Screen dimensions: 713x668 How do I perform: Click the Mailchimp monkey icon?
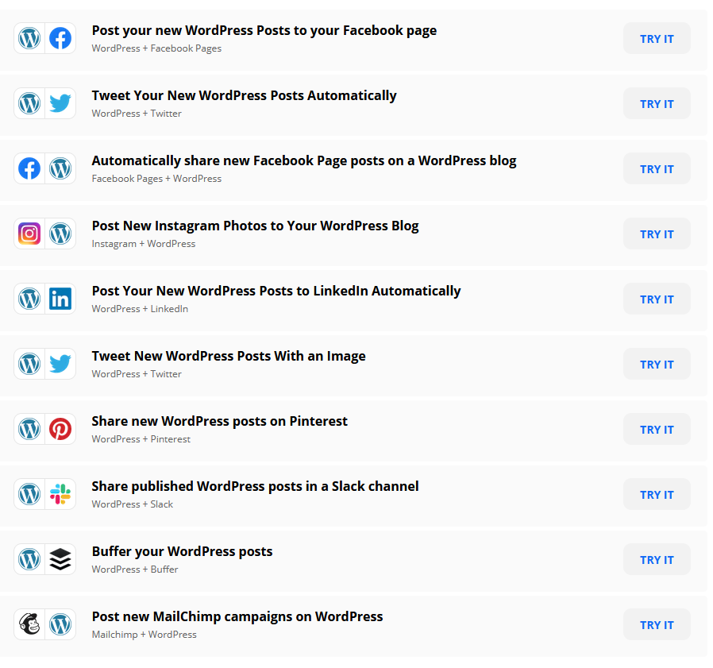pyautogui.click(x=29, y=624)
